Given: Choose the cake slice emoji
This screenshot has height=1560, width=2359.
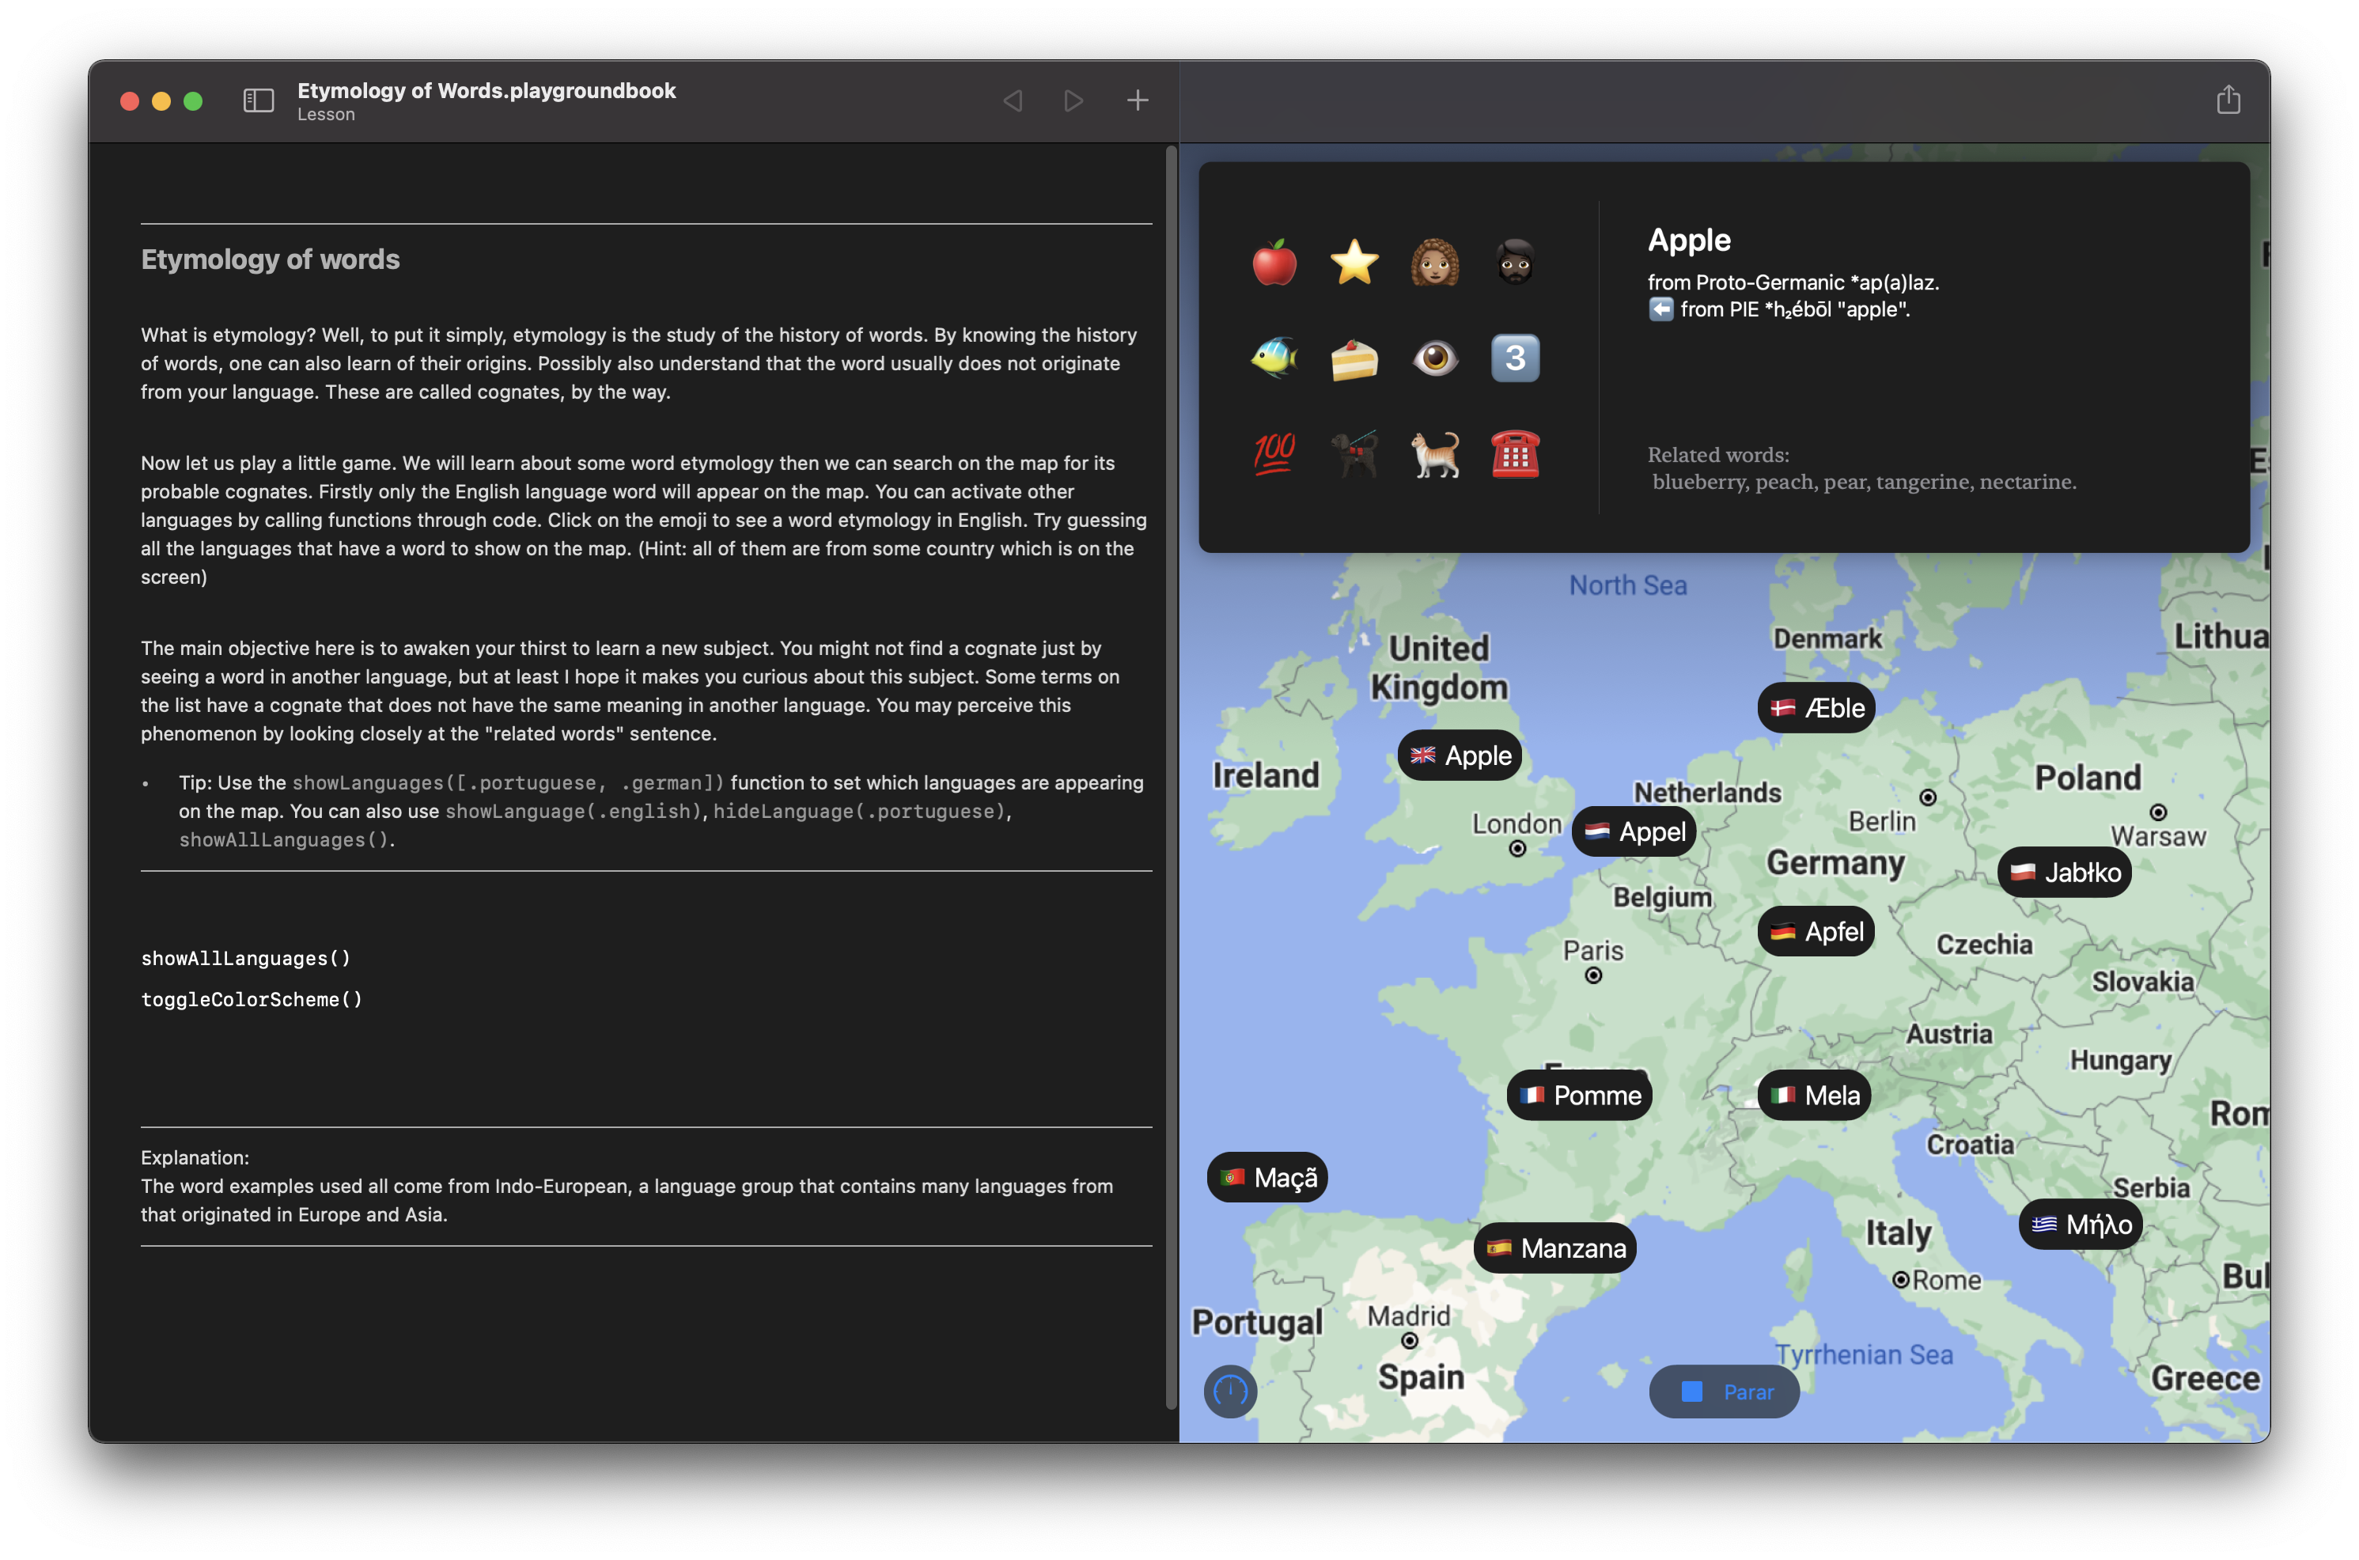Looking at the screenshot, I should pyautogui.click(x=1354, y=358).
